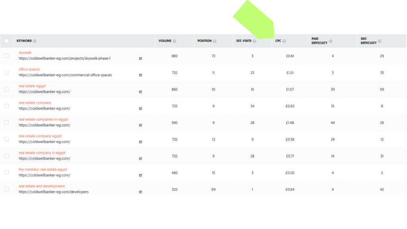Check the real estate and development checkbox

(x=6, y=189)
